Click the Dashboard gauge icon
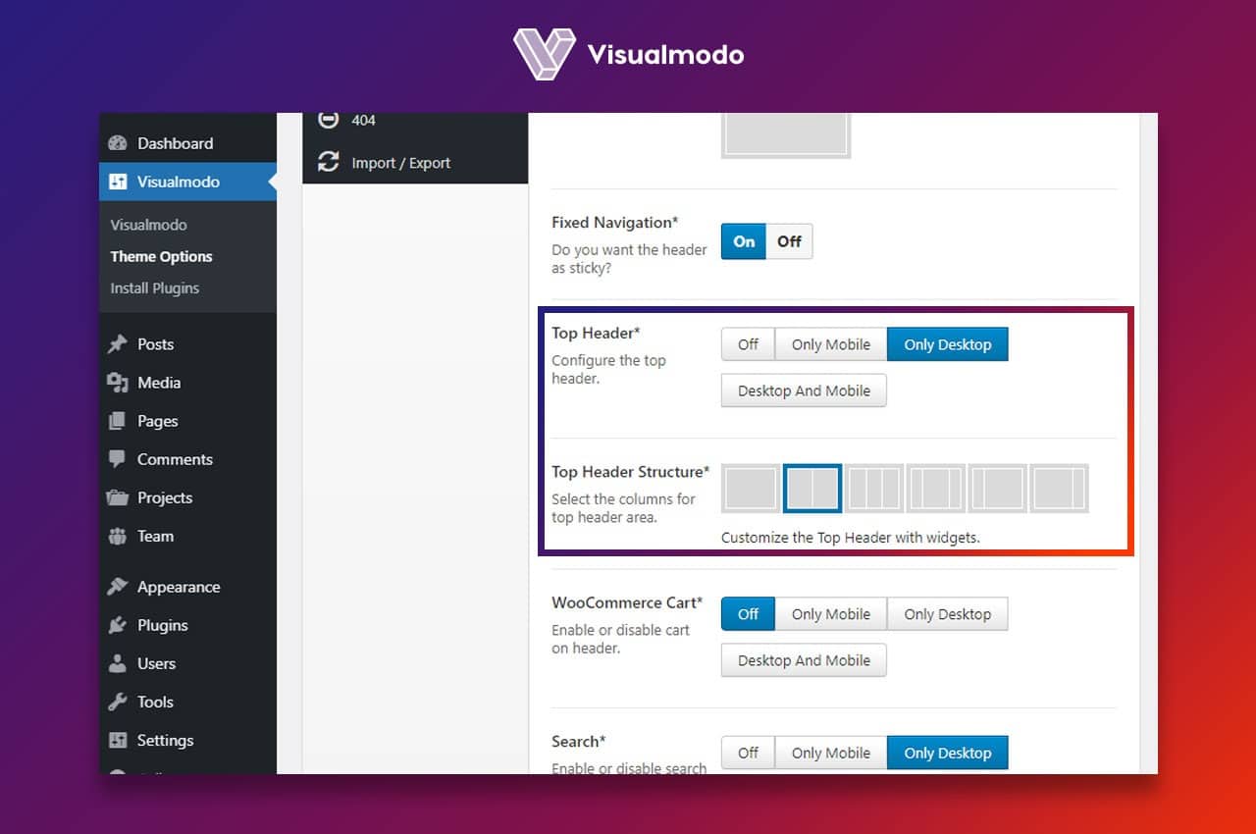 click(x=118, y=143)
